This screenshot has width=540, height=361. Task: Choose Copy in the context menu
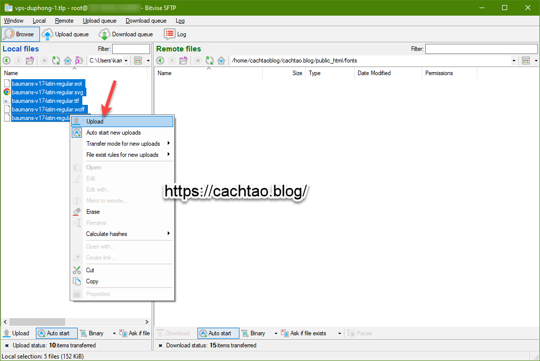click(122, 281)
